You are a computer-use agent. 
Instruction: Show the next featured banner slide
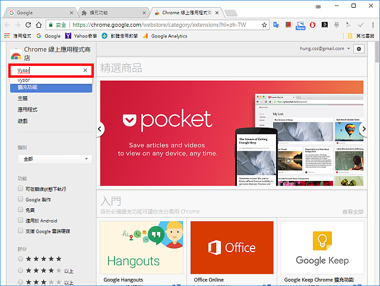pyautogui.click(x=363, y=129)
